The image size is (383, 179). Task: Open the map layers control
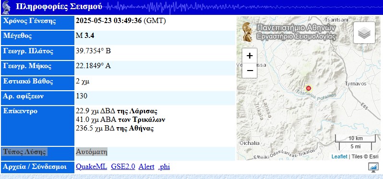364,33
